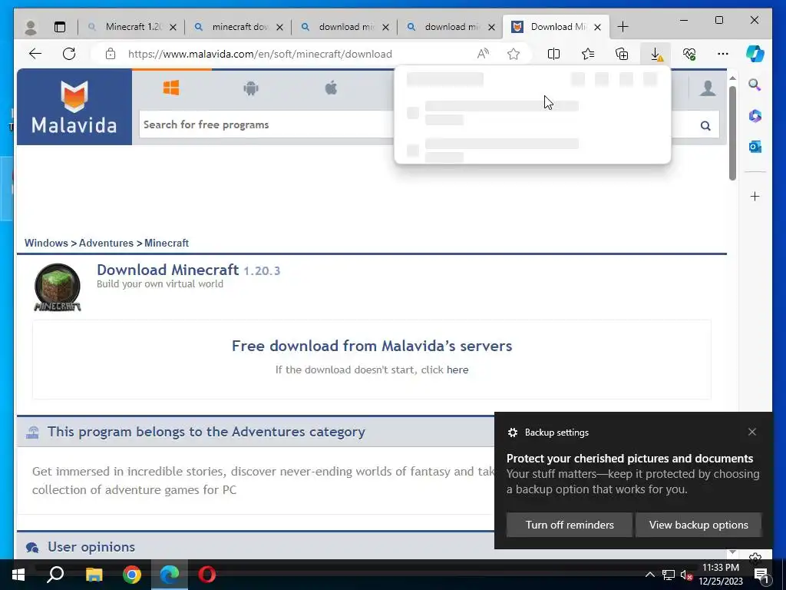
Task: Click the Malavida logo
Action: tap(74, 107)
